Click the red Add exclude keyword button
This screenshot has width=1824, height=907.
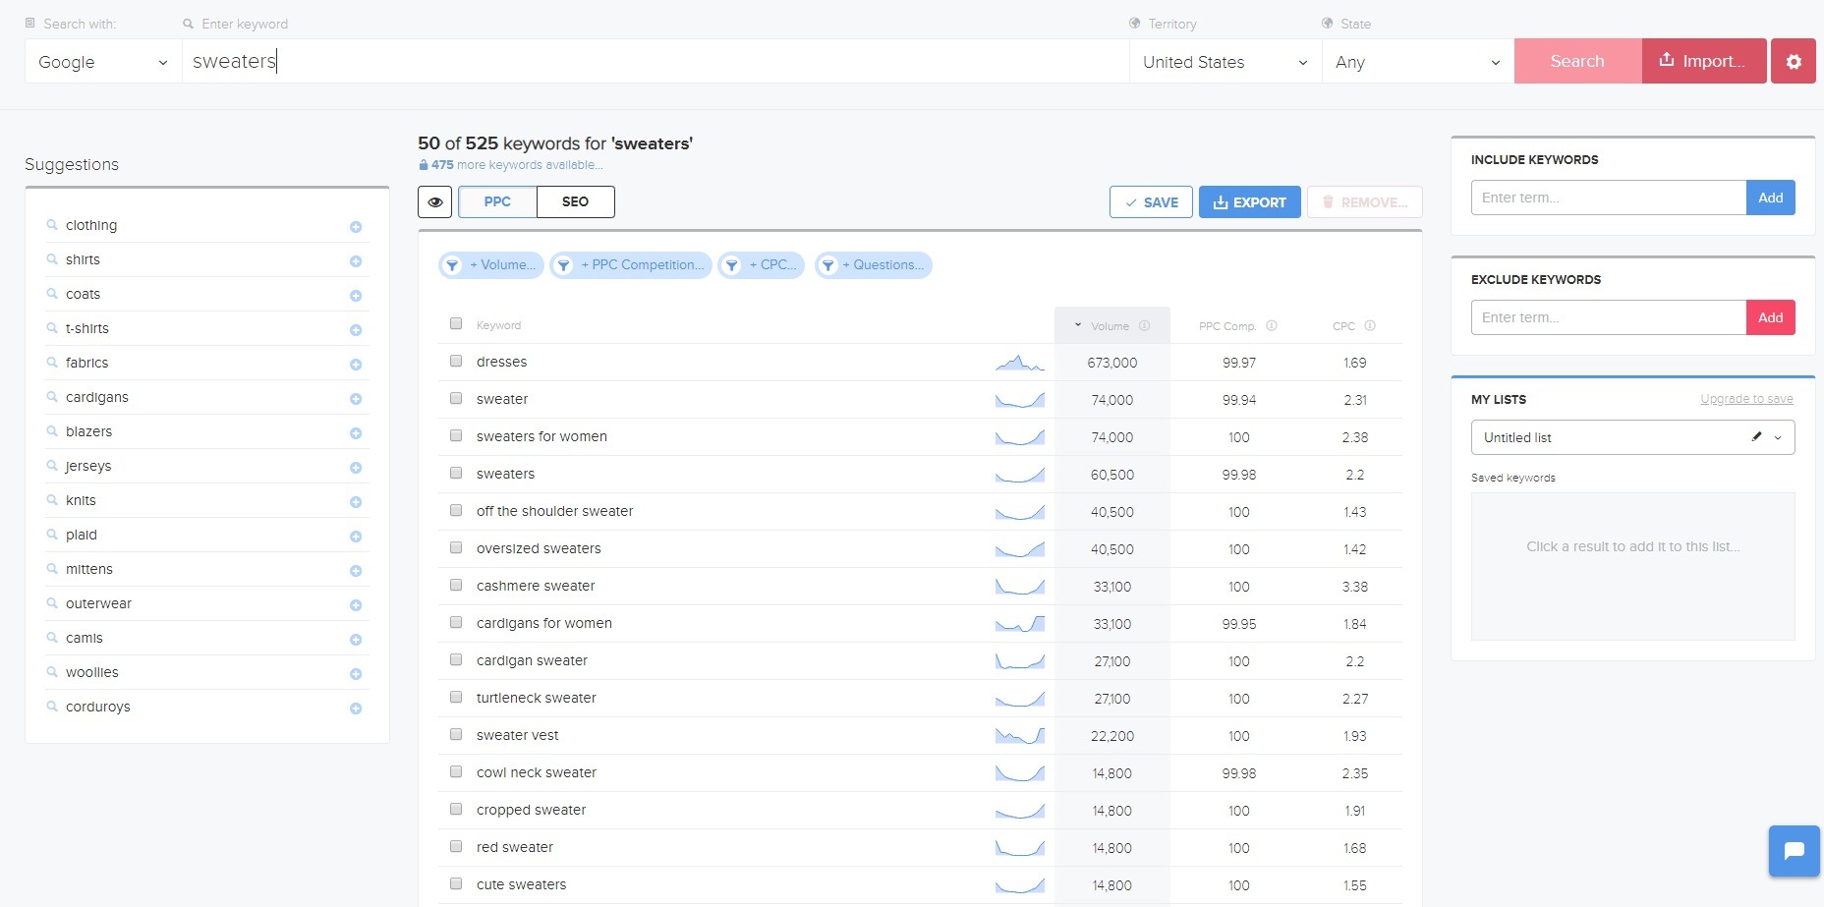(x=1771, y=317)
